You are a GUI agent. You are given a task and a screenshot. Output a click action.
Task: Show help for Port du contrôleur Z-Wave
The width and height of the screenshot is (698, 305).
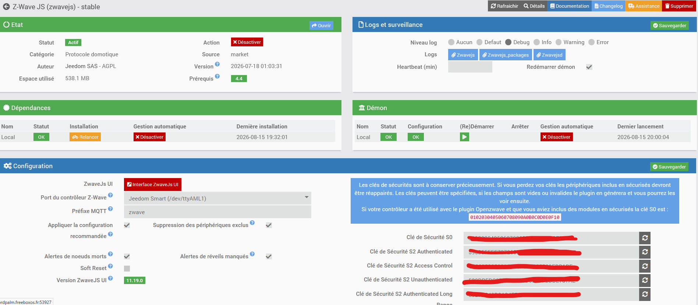[110, 195]
